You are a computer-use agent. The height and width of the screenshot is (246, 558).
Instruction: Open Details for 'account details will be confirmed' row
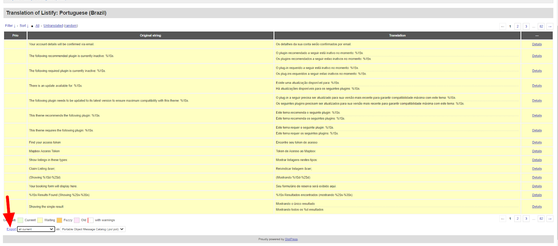pos(537,44)
